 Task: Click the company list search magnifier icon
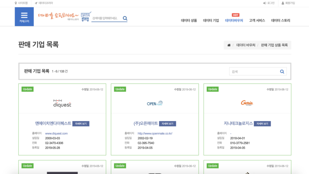point(282,71)
